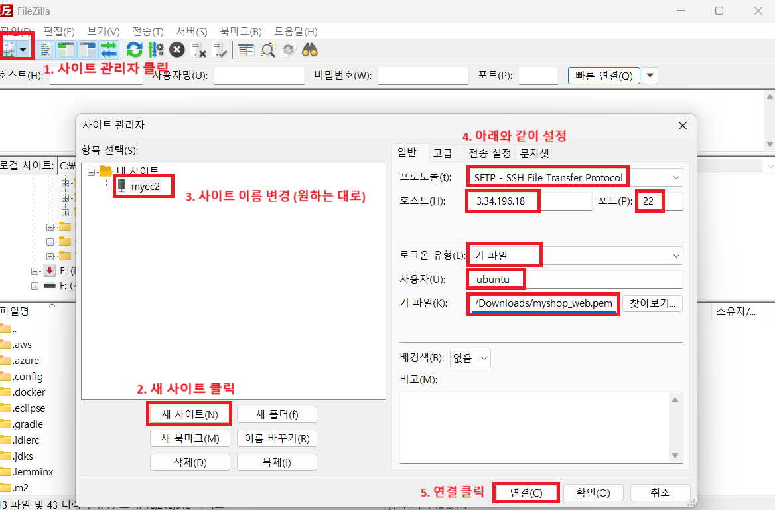The width and height of the screenshot is (775, 510).
Task: Refresh the file and folder lists
Action: pos(135,50)
